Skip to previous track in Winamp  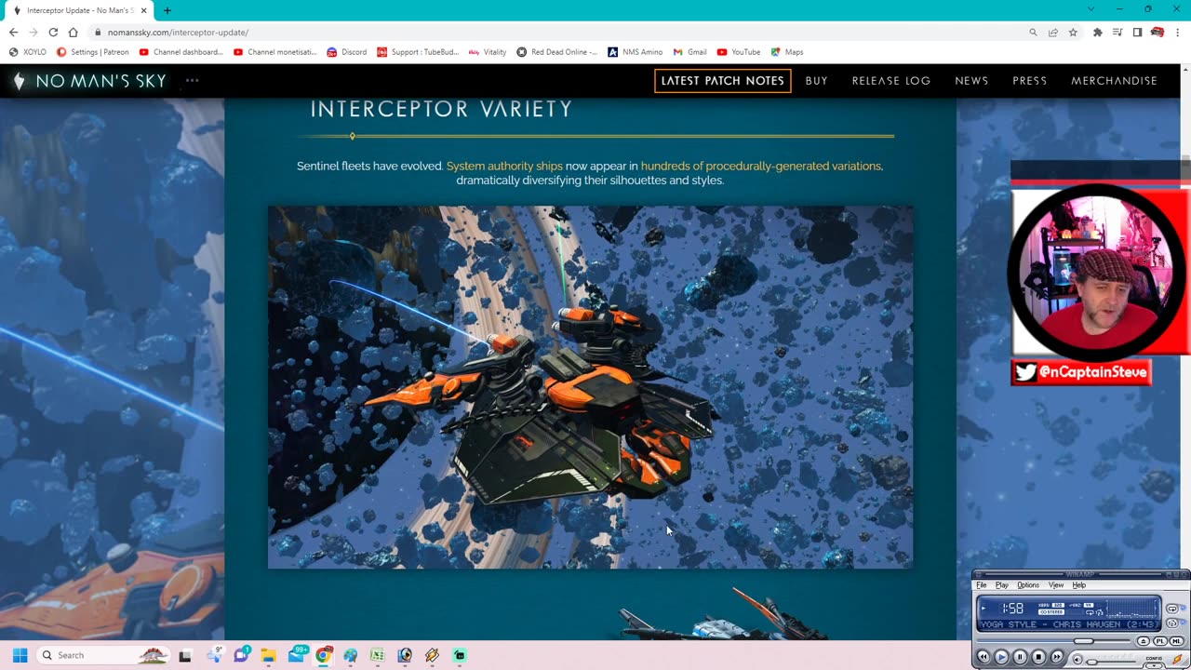coord(984,657)
